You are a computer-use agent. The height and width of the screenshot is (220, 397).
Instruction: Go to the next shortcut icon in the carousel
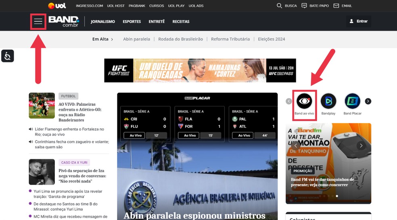(x=368, y=101)
